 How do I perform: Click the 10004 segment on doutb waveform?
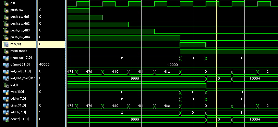click(x=255, y=119)
